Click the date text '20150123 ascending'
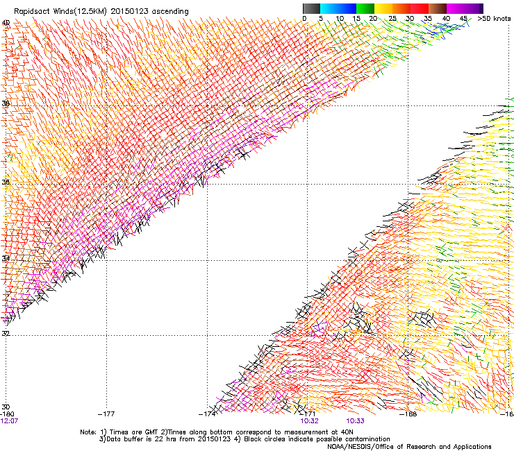The width and height of the screenshot is (514, 451). point(149,12)
